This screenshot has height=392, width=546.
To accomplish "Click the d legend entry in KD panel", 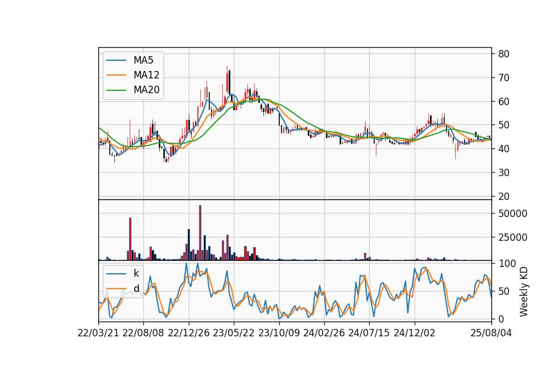I will point(136,289).
